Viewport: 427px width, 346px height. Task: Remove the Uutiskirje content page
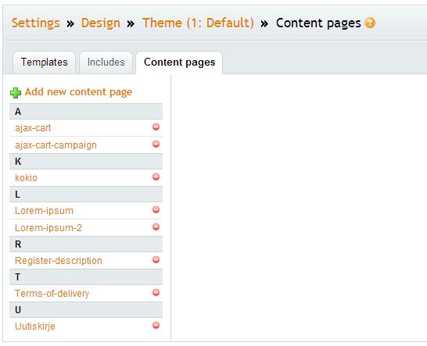[x=156, y=326]
